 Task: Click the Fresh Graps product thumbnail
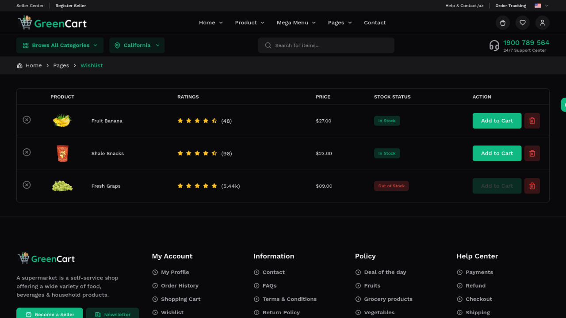point(62,186)
